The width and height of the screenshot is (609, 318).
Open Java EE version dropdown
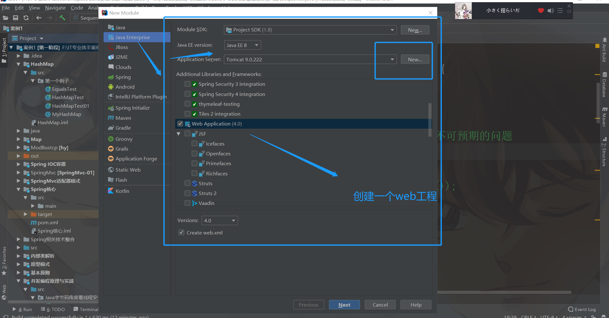pos(243,45)
